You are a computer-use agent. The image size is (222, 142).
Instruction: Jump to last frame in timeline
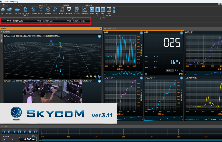point(35,132)
